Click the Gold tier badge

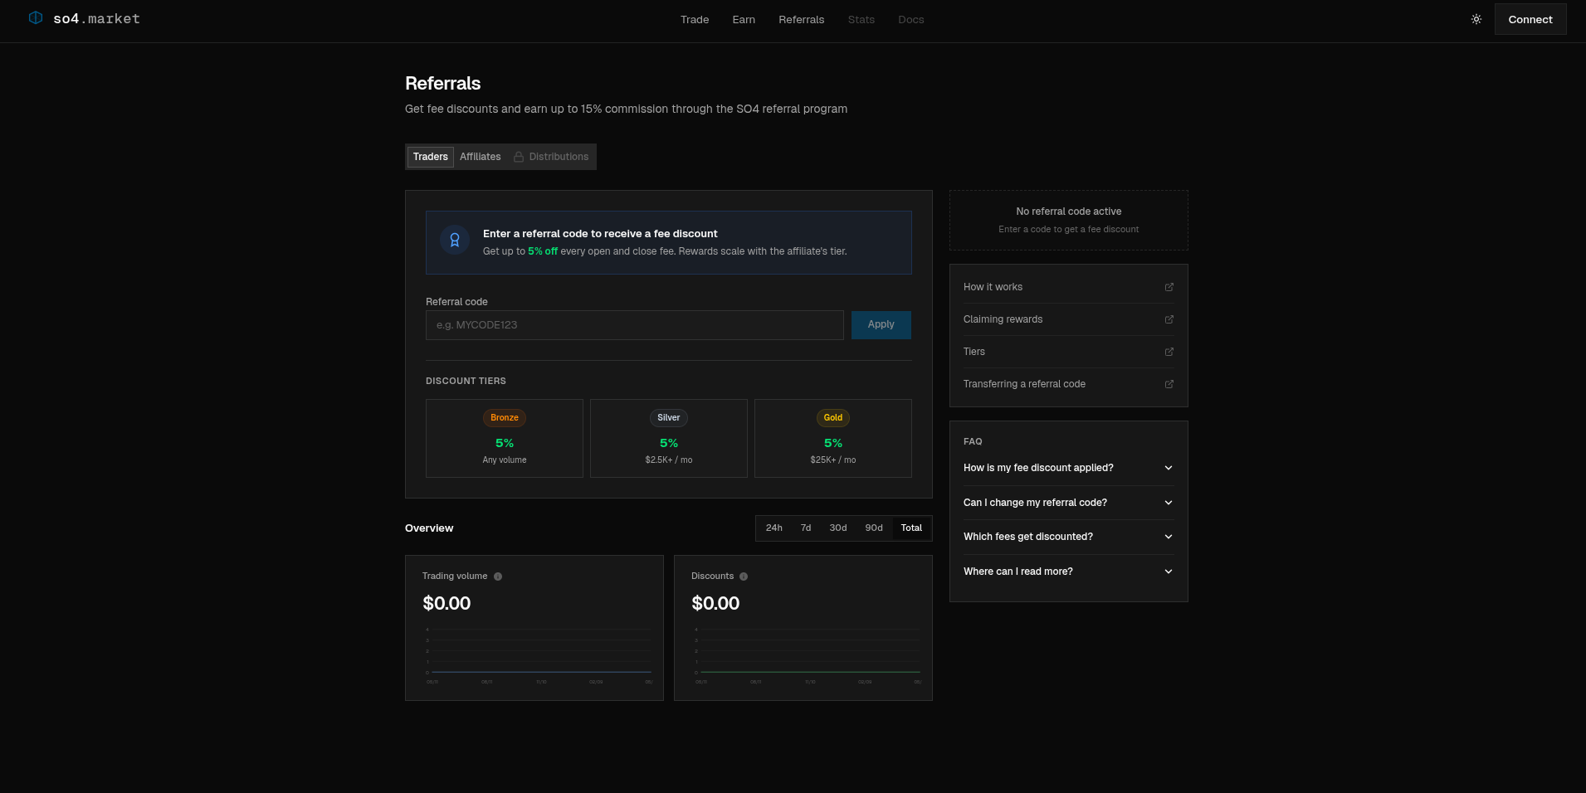point(833,418)
